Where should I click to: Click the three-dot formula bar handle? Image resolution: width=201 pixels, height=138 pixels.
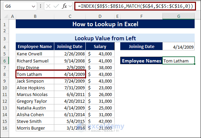pyautogui.click(x=41, y=6)
